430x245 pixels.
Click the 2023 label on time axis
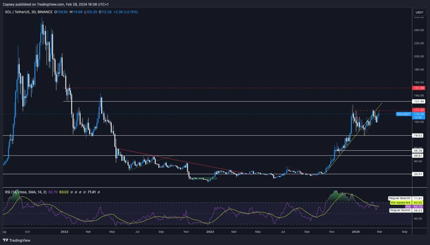tap(210, 232)
